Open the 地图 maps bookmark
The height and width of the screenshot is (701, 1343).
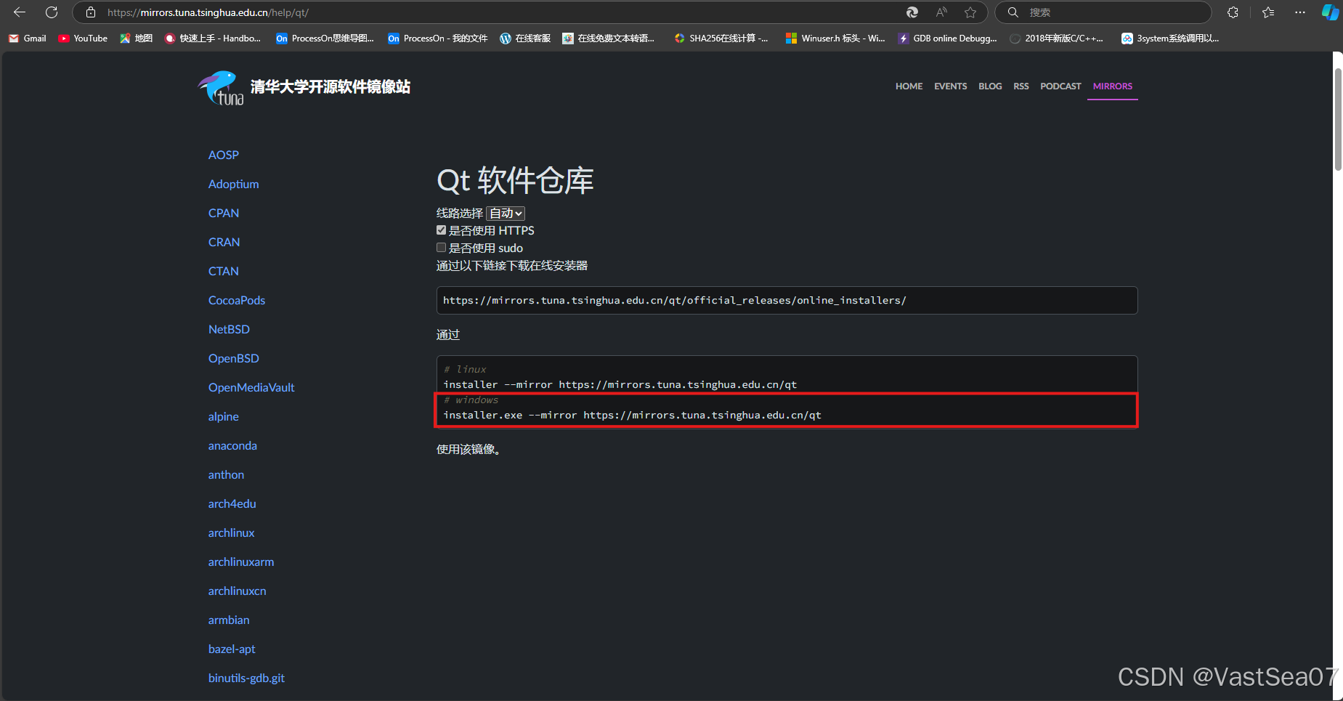click(137, 39)
